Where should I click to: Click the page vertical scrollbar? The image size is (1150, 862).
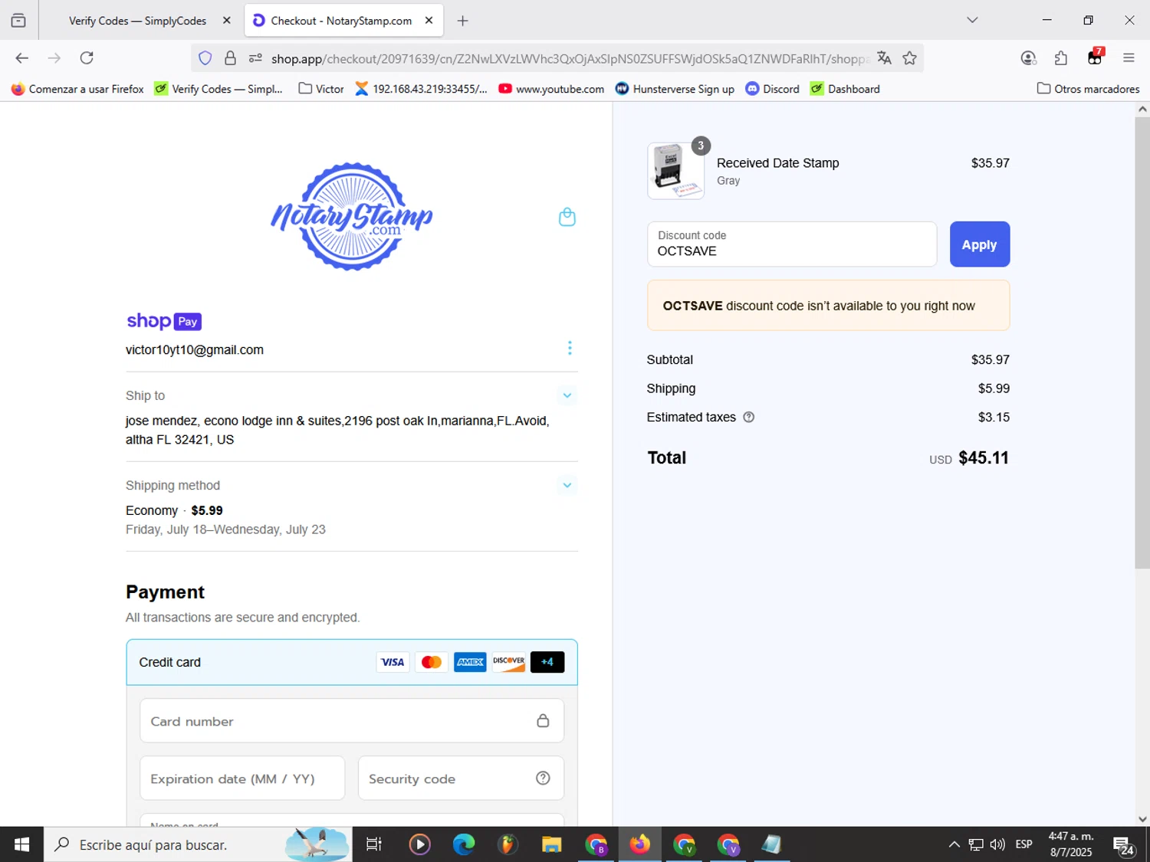[x=1142, y=343]
